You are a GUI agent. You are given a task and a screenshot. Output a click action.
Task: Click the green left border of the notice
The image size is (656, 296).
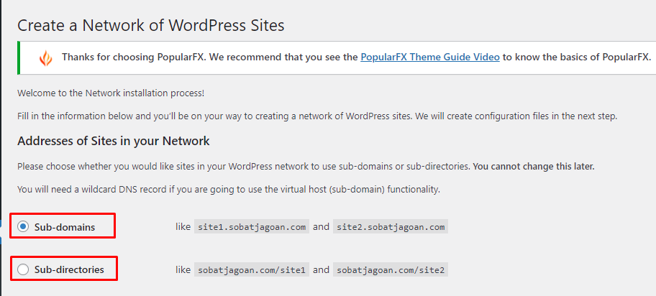pos(19,58)
